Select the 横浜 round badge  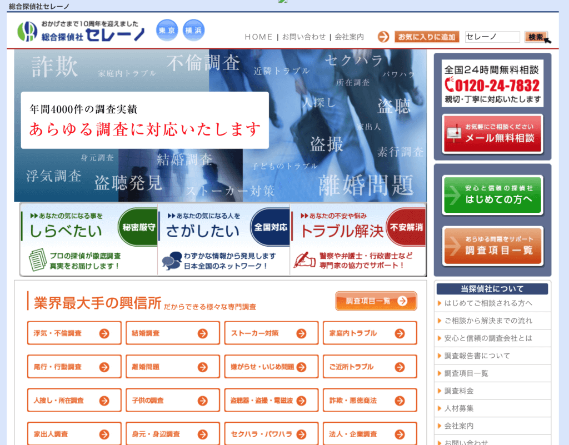pyautogui.click(x=194, y=31)
